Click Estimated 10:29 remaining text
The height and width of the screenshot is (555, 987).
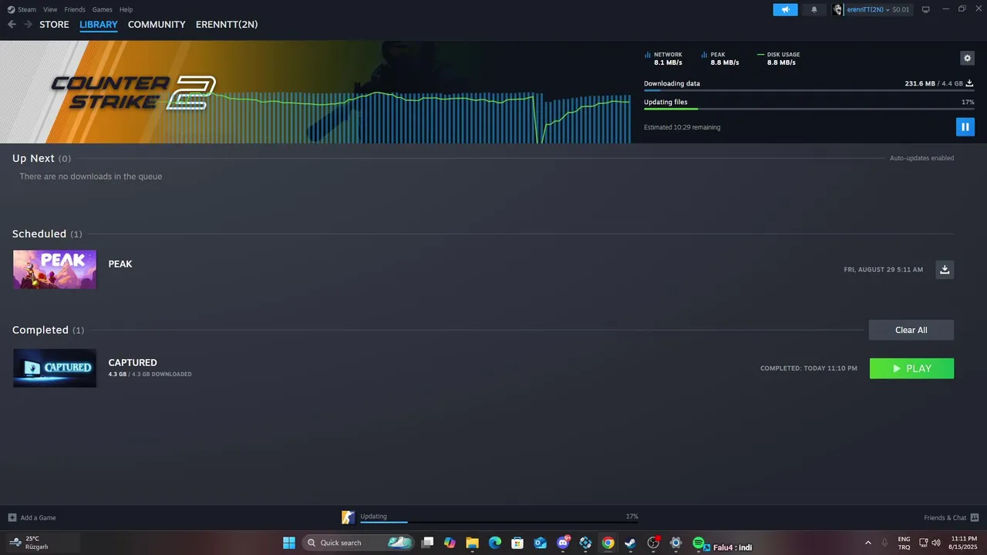point(682,127)
